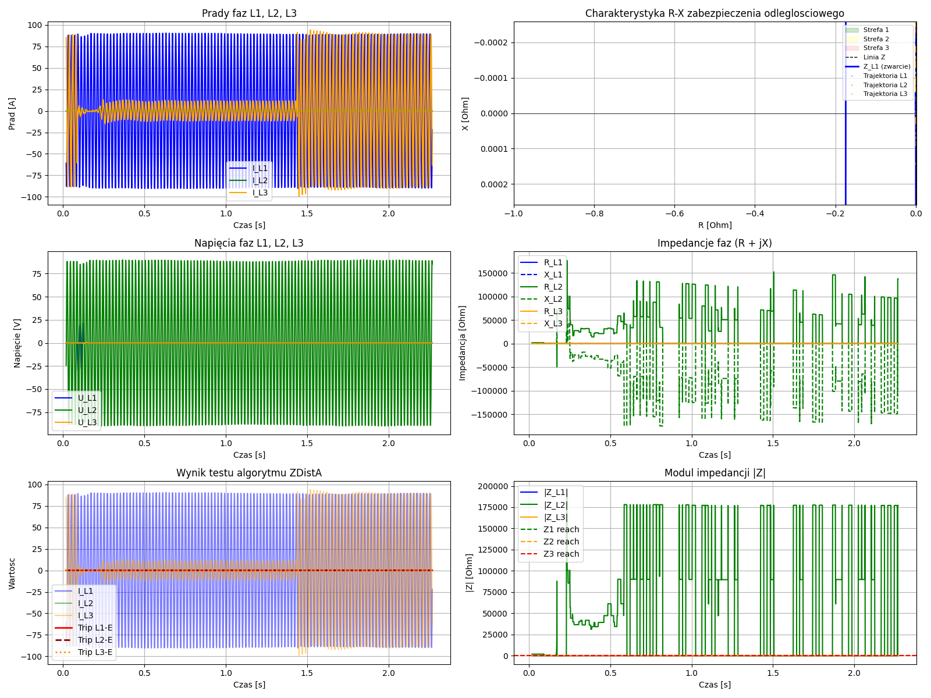Click the Linia Z legend entry
Viewport: 931px width, 698px height.
point(874,57)
